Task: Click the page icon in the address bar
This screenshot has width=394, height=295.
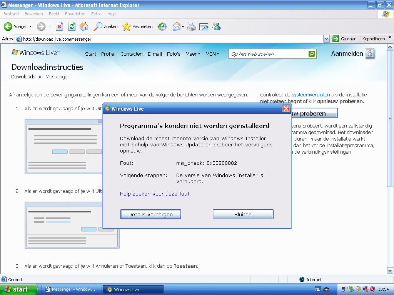Action: pyautogui.click(x=18, y=39)
